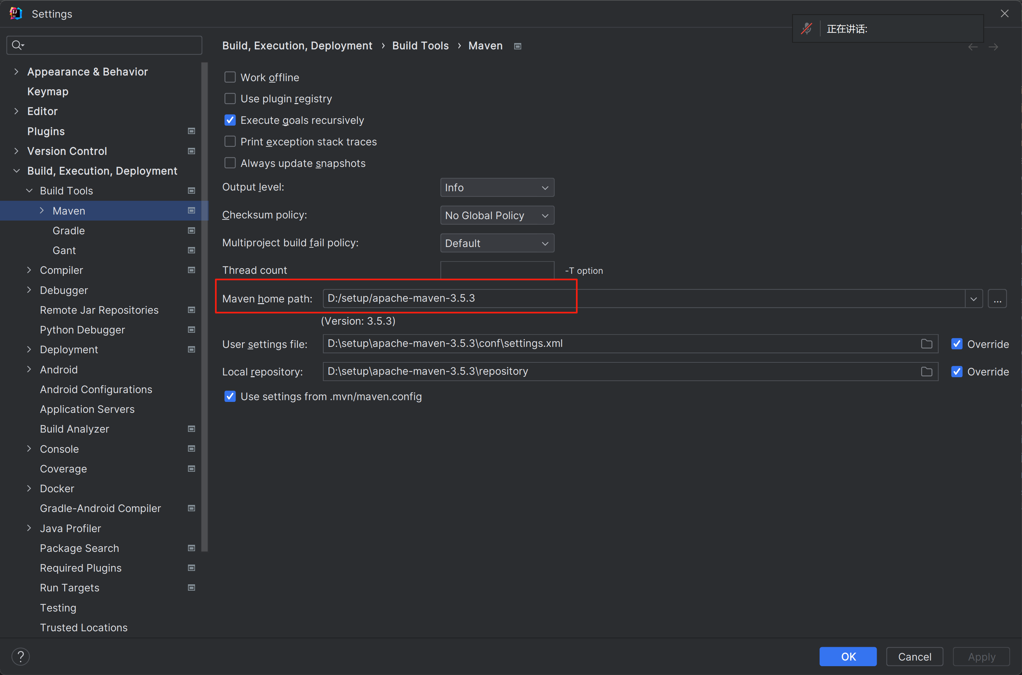The width and height of the screenshot is (1022, 675).
Task: Open the Android settings page
Action: [59, 369]
